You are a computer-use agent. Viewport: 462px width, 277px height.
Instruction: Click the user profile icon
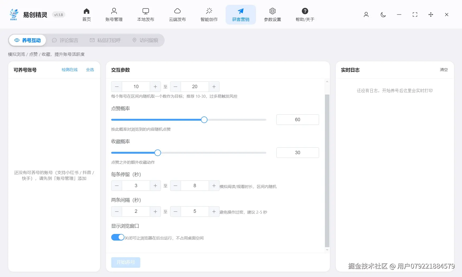(x=366, y=15)
